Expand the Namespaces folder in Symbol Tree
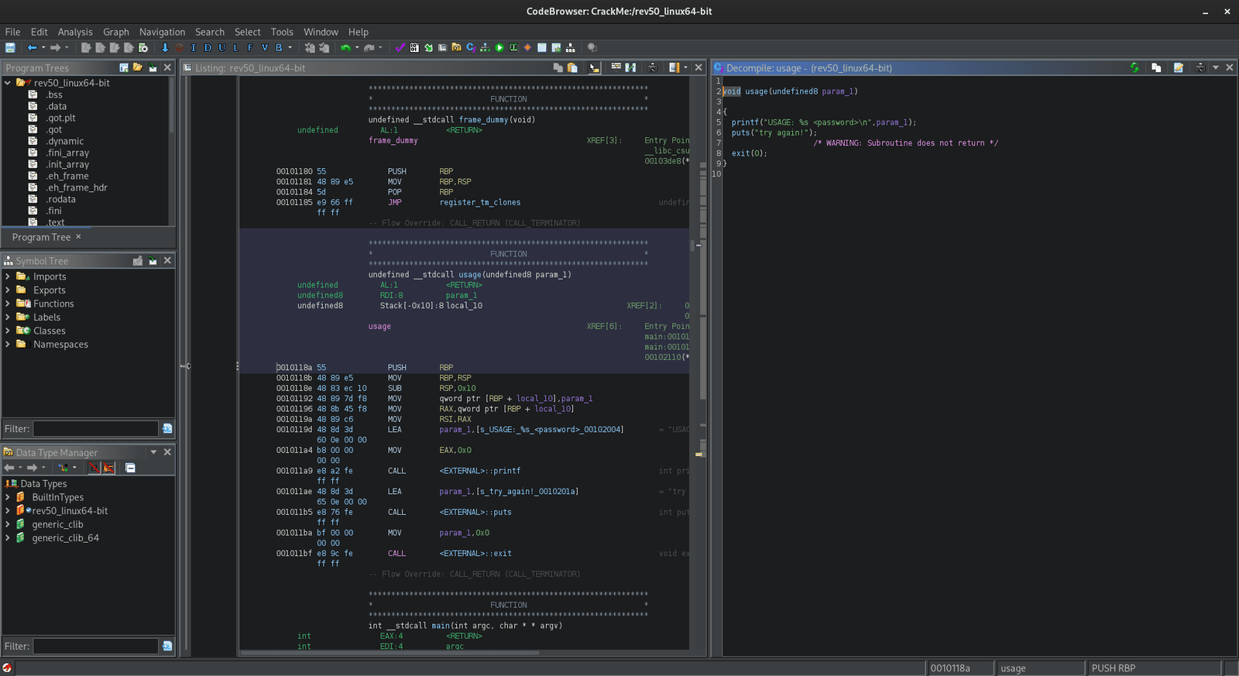 pyautogui.click(x=8, y=345)
